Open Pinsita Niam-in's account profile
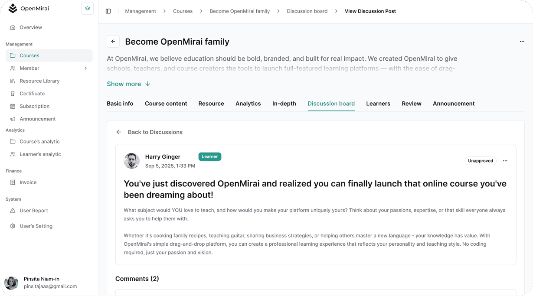The width and height of the screenshot is (533, 296). (x=41, y=283)
